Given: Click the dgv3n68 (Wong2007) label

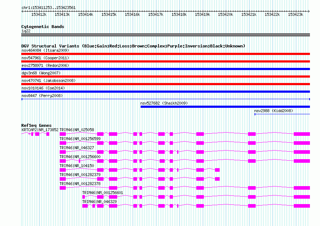Looking at the screenshot, I should pyautogui.click(x=41, y=73).
